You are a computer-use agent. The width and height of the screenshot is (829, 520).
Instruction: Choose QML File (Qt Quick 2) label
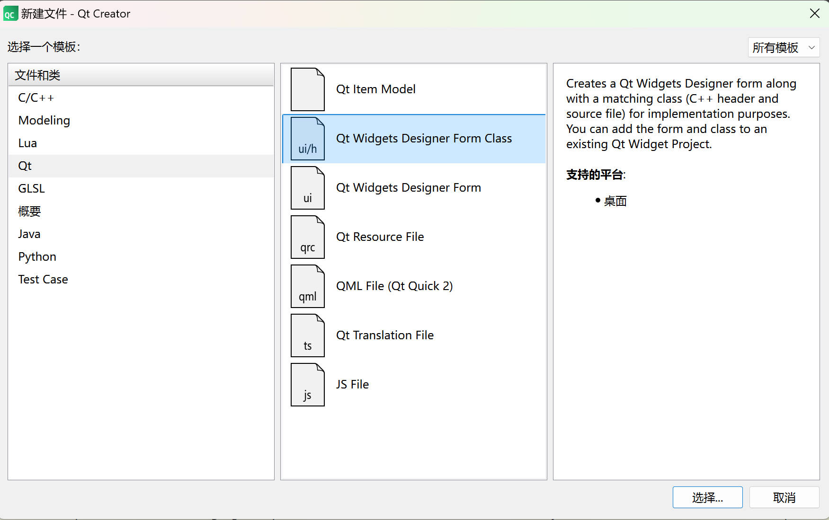coord(394,286)
